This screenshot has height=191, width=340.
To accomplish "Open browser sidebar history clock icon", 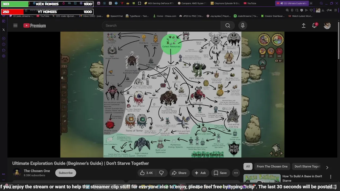I will point(3,44).
